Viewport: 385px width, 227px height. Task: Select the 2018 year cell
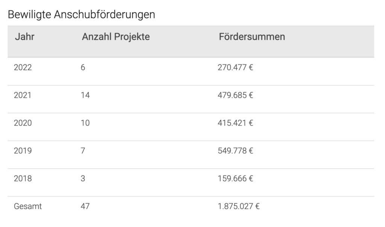23,179
